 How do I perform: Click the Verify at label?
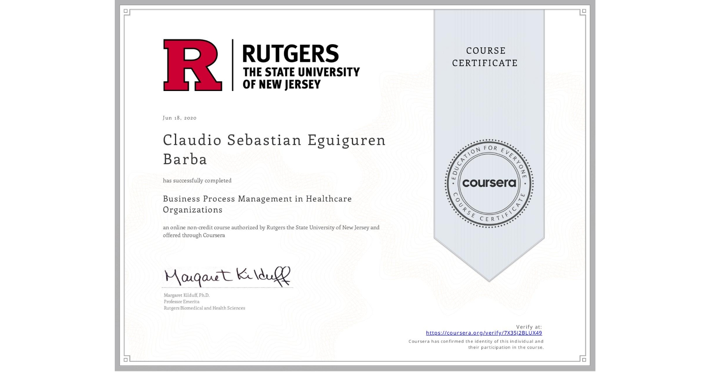click(529, 326)
